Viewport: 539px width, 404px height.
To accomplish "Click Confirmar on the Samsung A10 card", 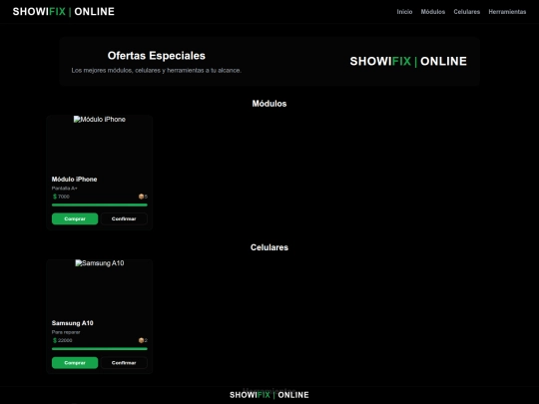I will pos(124,363).
